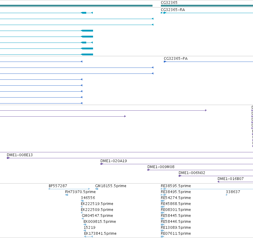The height and width of the screenshot is (238, 253).
Task: Select the DME1-008E13 clone label
Action: 20,155
